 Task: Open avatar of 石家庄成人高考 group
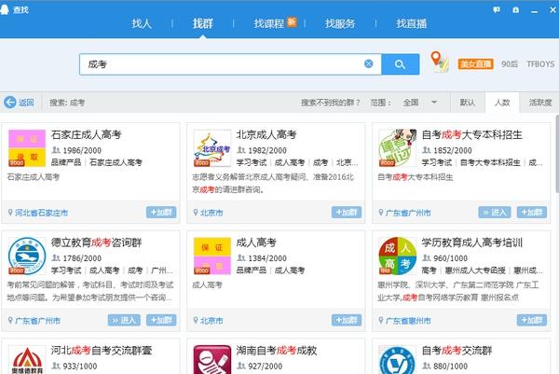click(27, 148)
